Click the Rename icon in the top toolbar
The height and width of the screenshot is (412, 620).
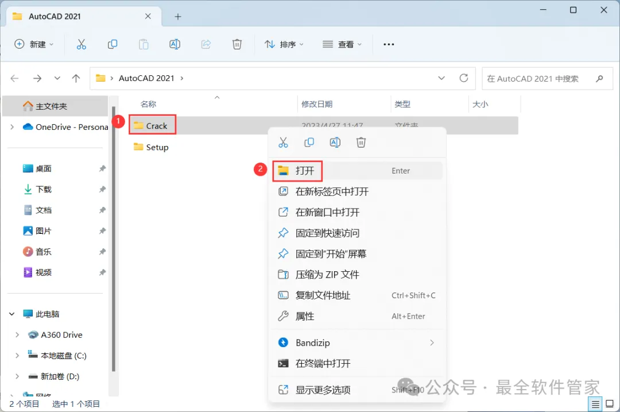(x=175, y=44)
